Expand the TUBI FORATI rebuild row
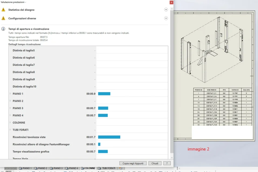The width and height of the screenshot is (258, 172). pyautogui.click(x=10, y=130)
